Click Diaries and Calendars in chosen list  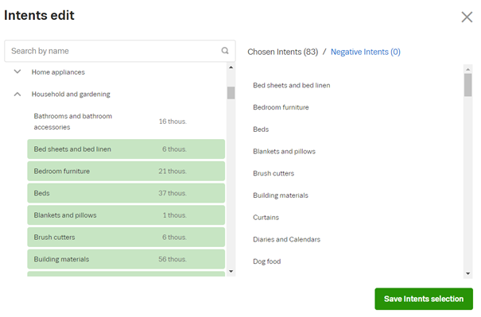click(286, 239)
